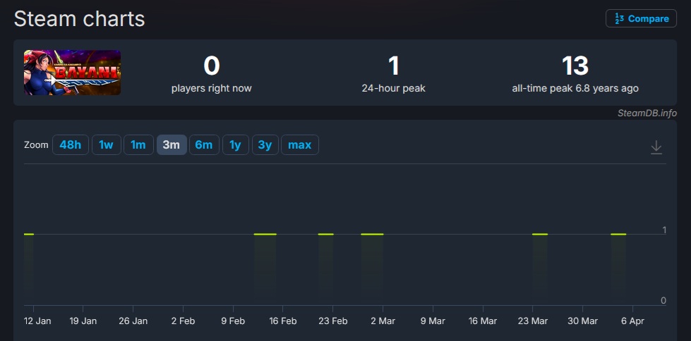Screen dimensions: 691x341
Task: Download the chart data with the arrow icon
Action: click(x=656, y=147)
